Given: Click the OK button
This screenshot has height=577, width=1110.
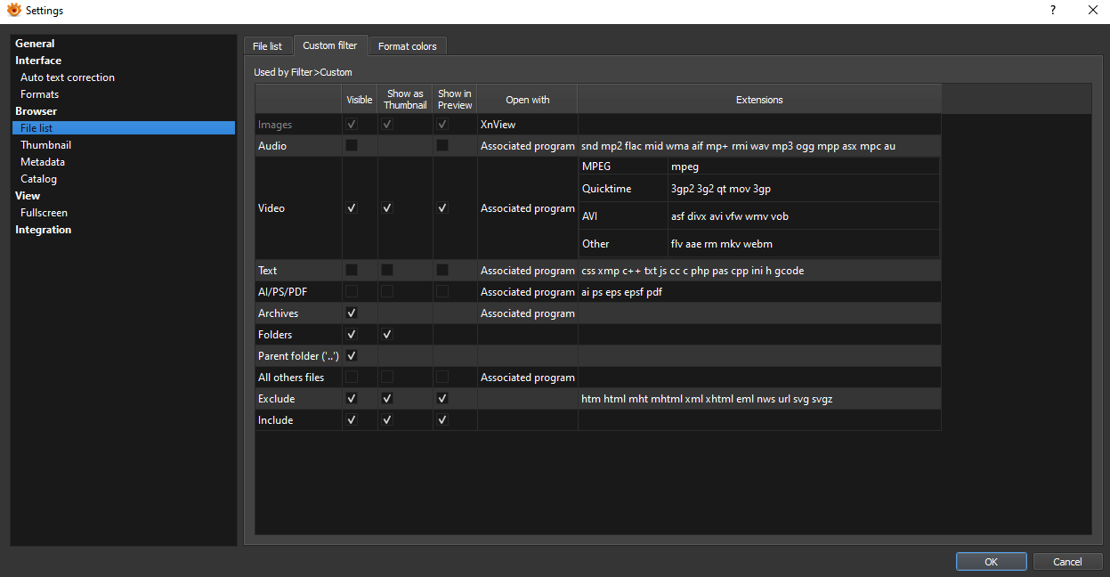Looking at the screenshot, I should [991, 562].
